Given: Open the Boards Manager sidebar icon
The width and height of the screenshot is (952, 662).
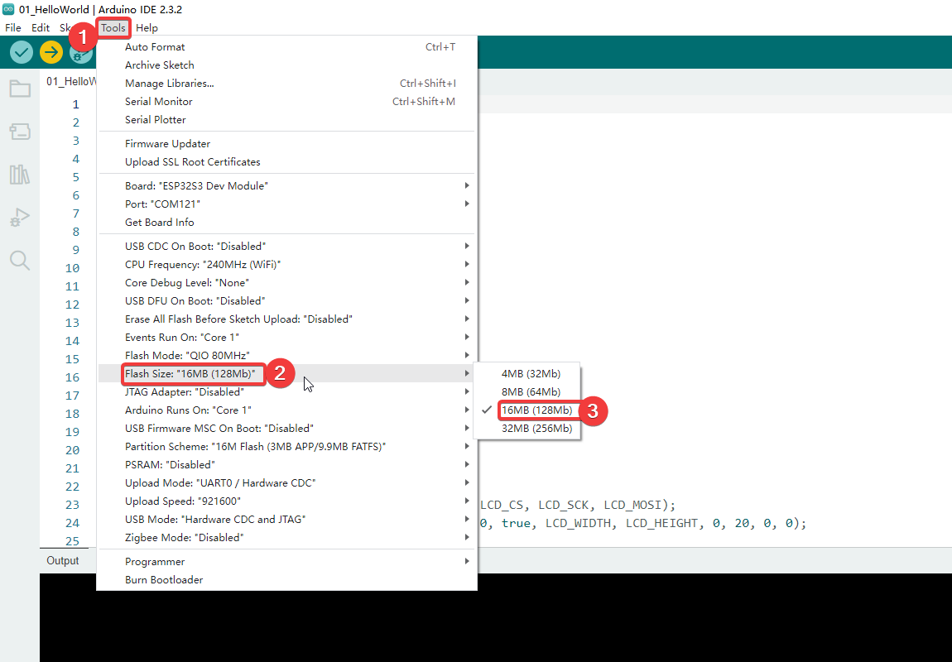Looking at the screenshot, I should click(20, 132).
